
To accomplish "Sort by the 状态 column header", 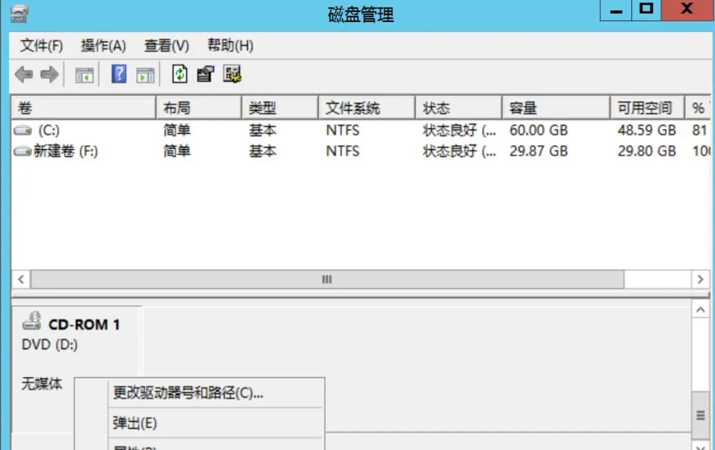I will click(x=459, y=108).
